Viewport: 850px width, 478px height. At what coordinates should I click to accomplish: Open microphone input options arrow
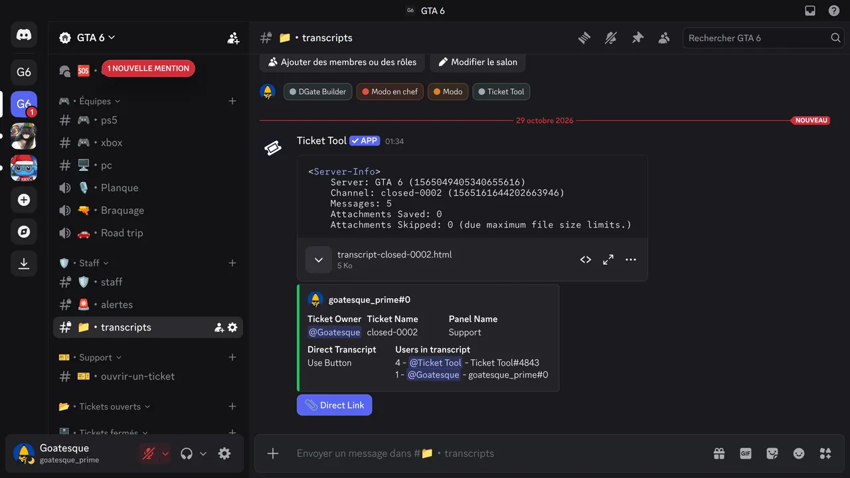point(165,453)
